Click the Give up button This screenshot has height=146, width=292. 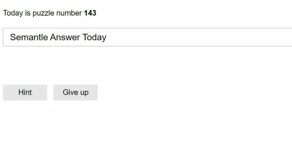(x=76, y=92)
